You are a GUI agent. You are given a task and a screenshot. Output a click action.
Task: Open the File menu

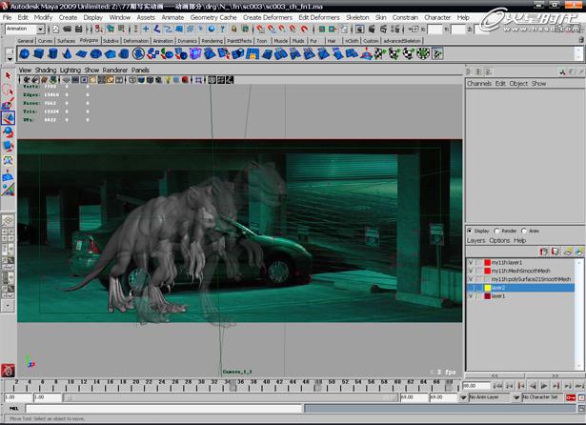7,17
